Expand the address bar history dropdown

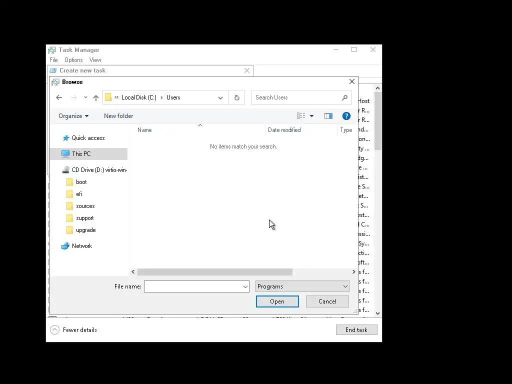[220, 97]
